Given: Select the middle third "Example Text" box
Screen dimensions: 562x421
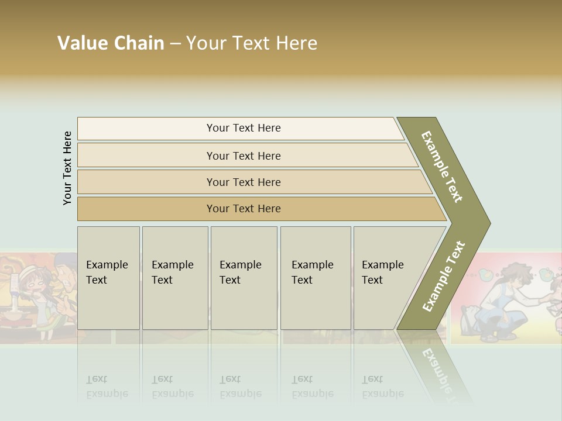Looking at the screenshot, I should 244,278.
